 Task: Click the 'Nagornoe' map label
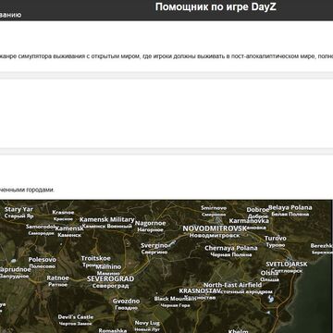tap(150, 223)
